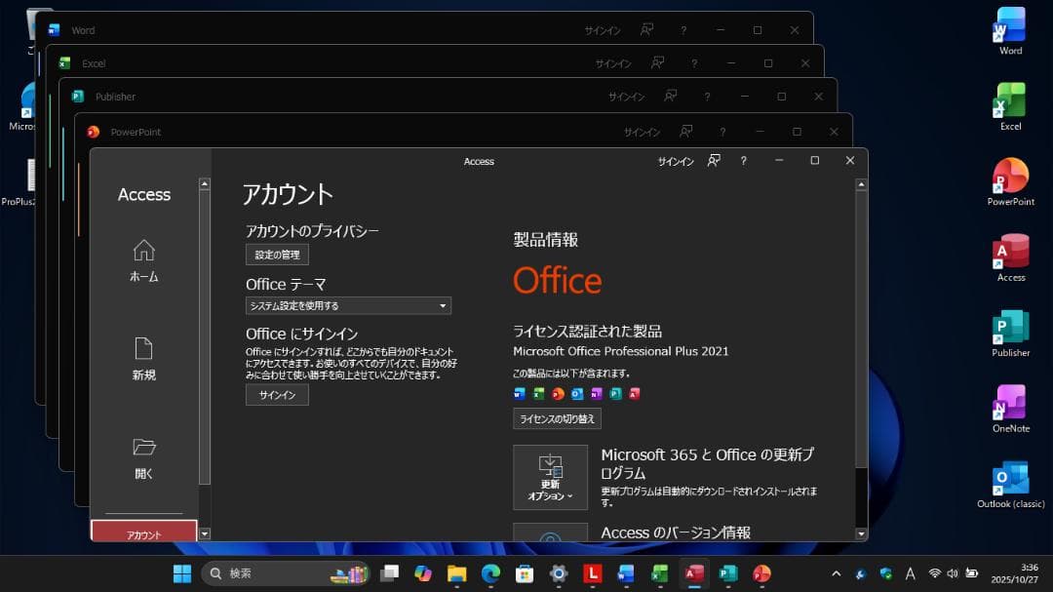Click the Outlook icon in product list

coord(577,394)
